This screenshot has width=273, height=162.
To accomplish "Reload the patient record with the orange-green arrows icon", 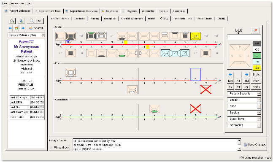I will click(16, 28).
